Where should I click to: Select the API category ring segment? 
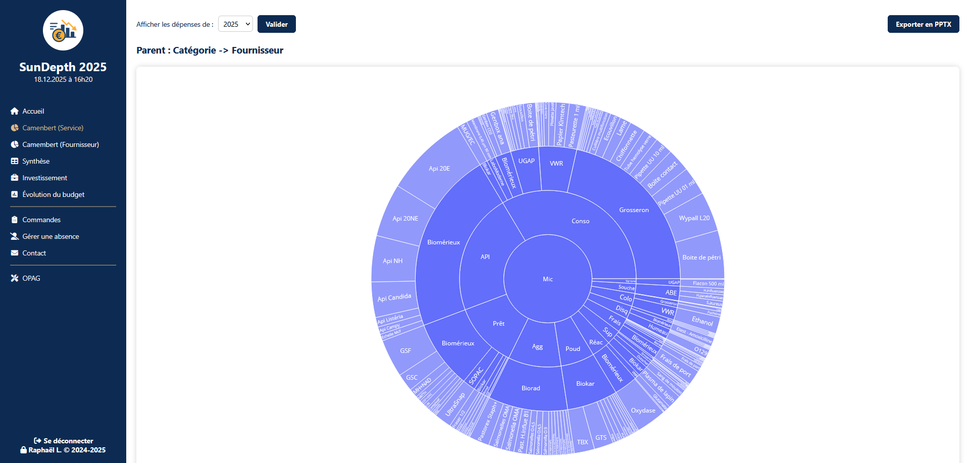(485, 257)
